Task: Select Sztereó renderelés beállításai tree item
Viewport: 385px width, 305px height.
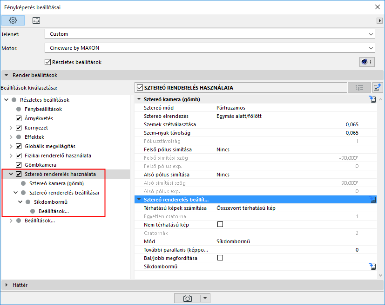Action: [64, 193]
